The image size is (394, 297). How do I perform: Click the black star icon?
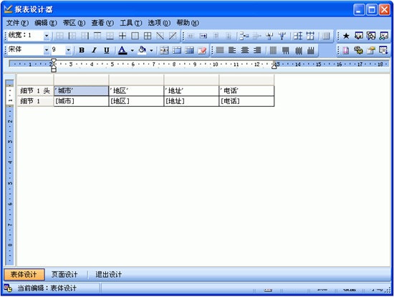(346, 36)
